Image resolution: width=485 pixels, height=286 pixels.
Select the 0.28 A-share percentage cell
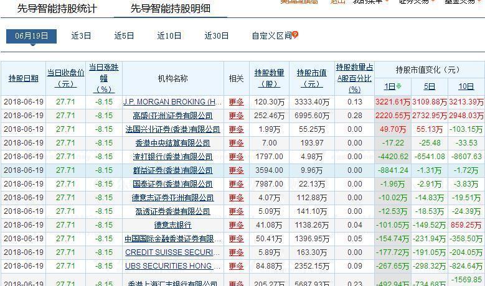[354, 116]
